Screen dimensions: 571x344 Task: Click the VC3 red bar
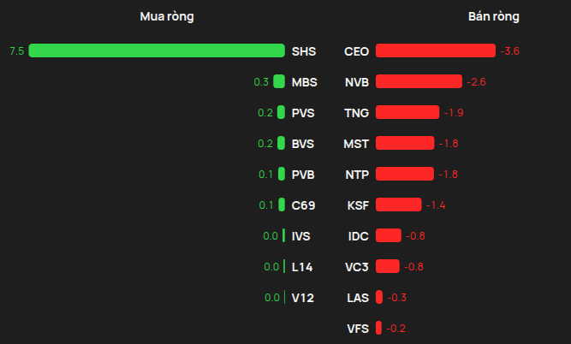click(x=388, y=266)
